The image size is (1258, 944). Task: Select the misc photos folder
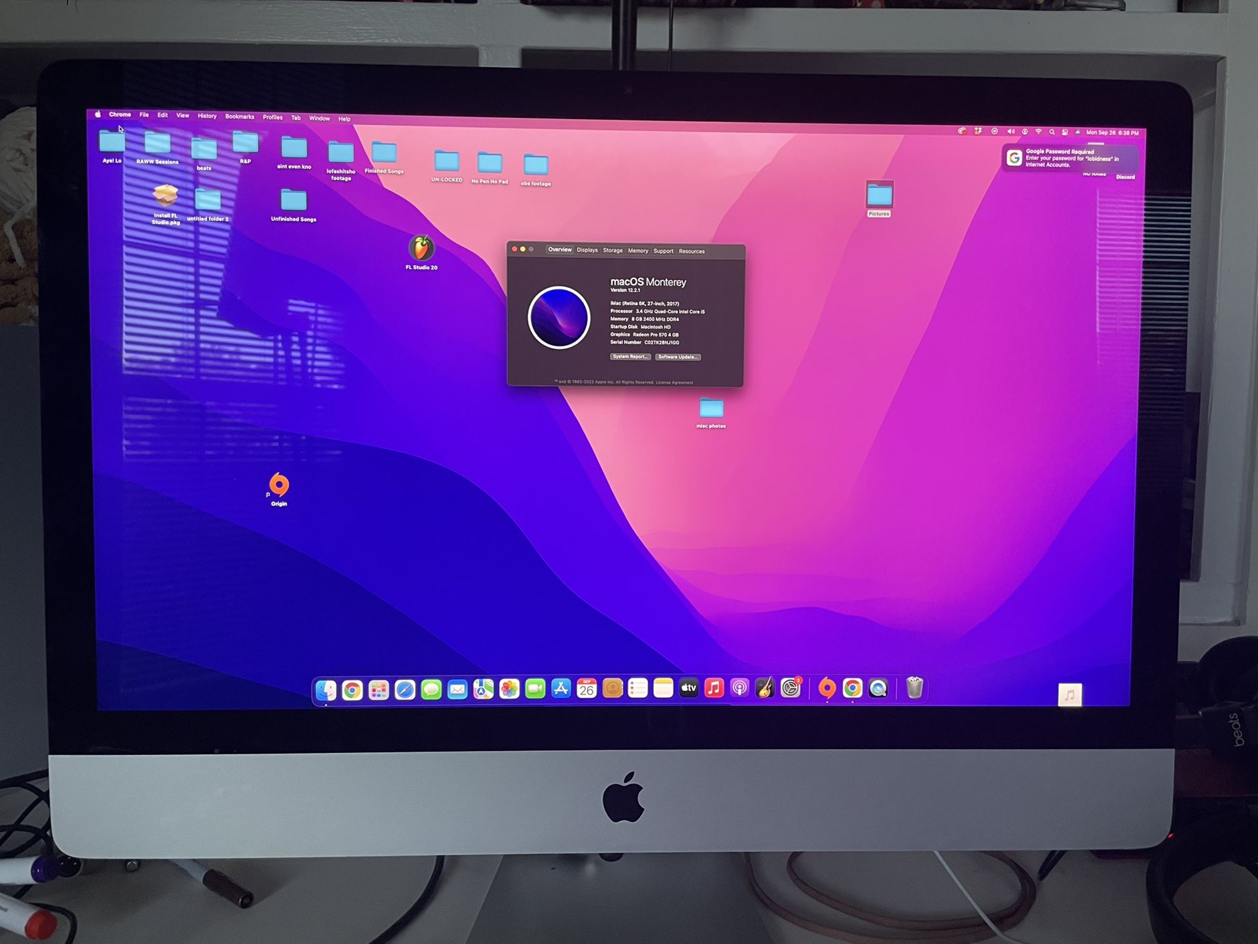point(711,413)
